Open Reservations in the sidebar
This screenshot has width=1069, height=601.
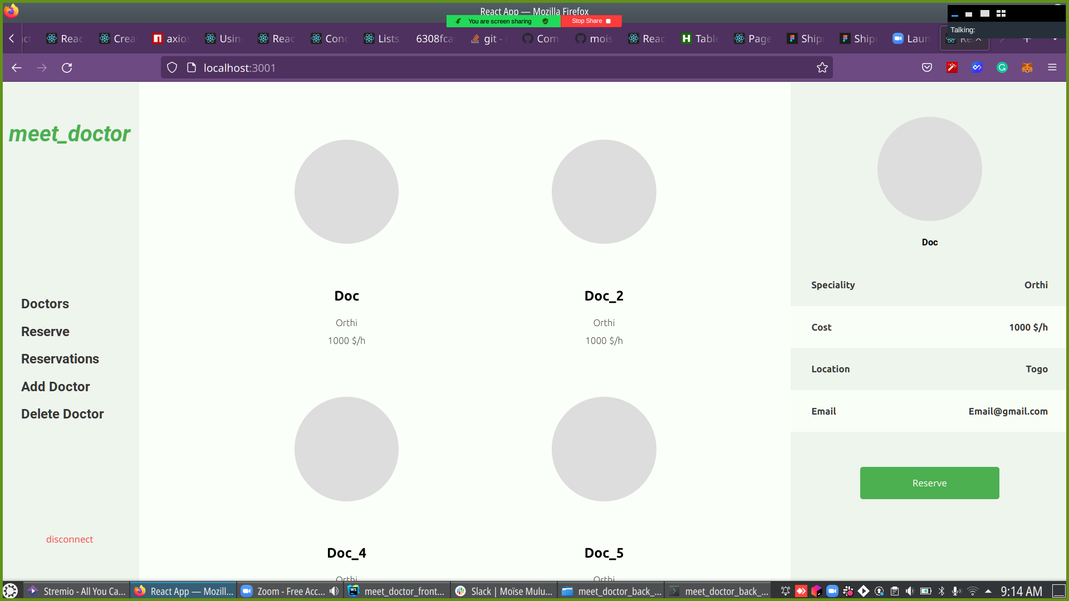point(60,359)
